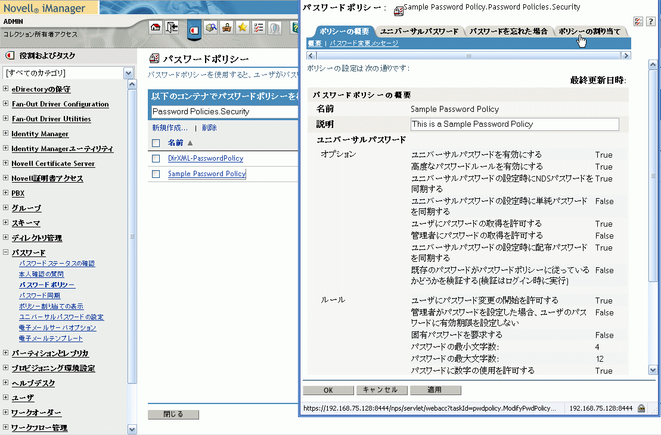Open 電子メールサーバオプション task link
This screenshot has width=661, height=435.
(58, 328)
